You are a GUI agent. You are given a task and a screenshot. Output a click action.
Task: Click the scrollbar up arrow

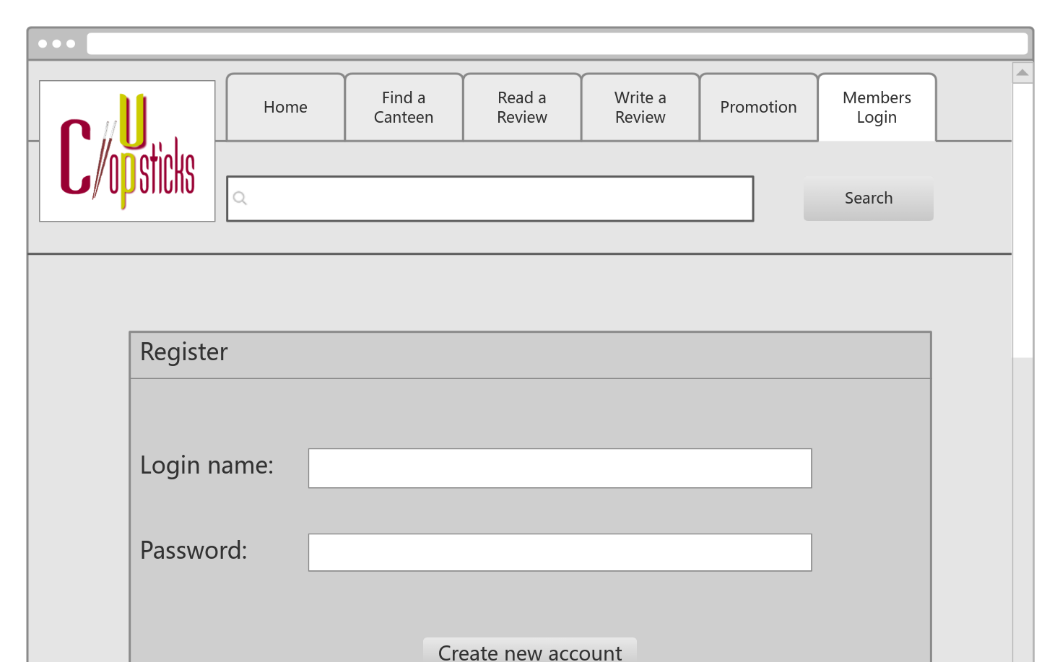coord(1022,72)
